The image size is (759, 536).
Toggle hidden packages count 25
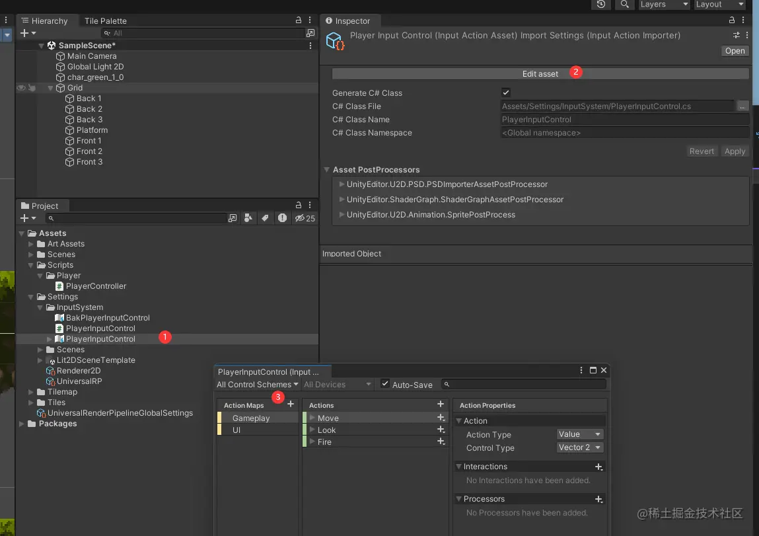(x=305, y=218)
